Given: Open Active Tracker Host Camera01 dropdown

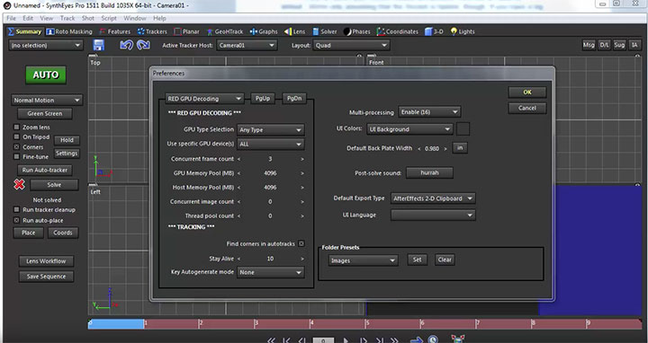Looking at the screenshot, I should (x=247, y=46).
